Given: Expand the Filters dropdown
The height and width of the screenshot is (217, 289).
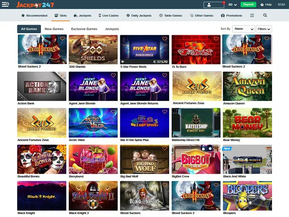Looking at the screenshot, I should [x=264, y=29].
